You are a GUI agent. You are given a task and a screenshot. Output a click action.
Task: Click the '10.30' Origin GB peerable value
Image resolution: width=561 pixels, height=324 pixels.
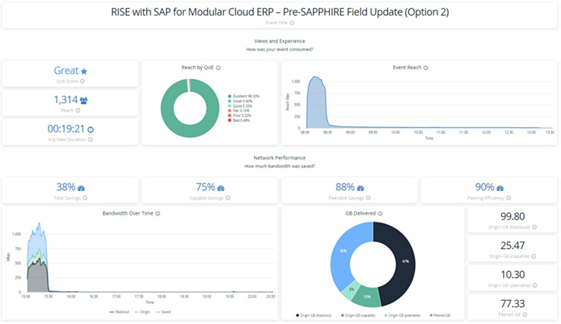point(513,275)
